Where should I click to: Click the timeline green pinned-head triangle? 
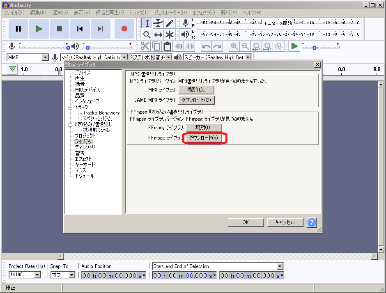click(12, 69)
